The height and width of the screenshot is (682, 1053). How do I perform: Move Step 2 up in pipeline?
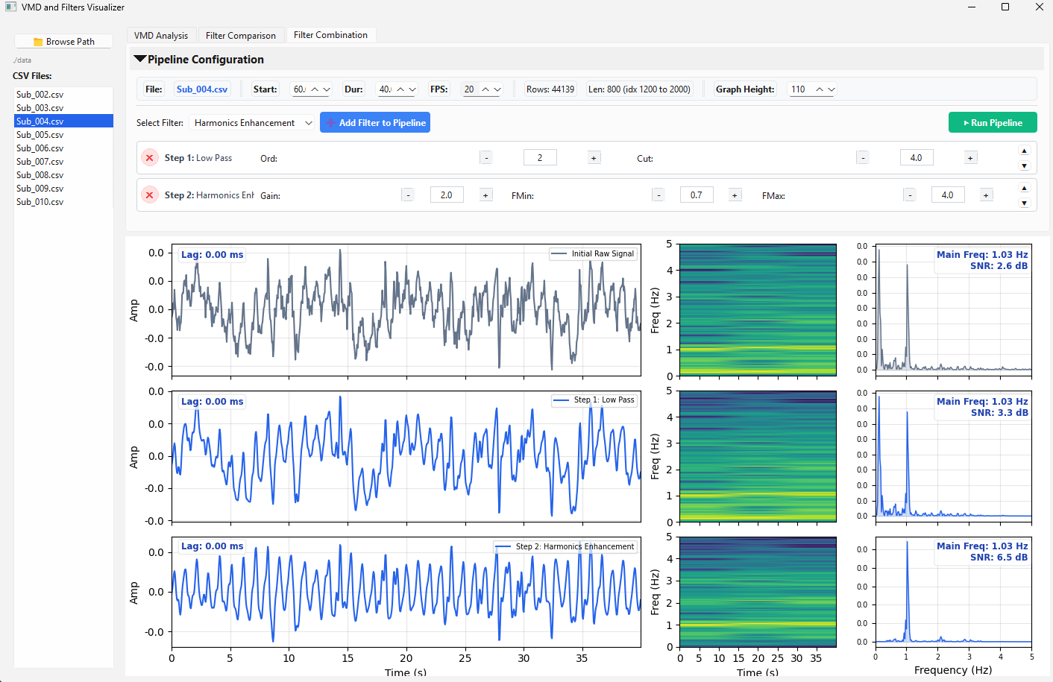[x=1024, y=188]
